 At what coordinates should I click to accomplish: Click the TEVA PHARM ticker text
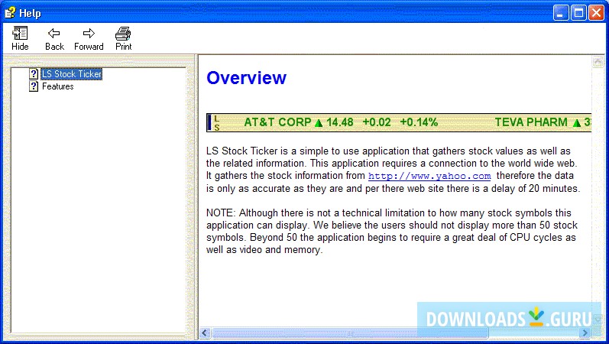tap(531, 122)
